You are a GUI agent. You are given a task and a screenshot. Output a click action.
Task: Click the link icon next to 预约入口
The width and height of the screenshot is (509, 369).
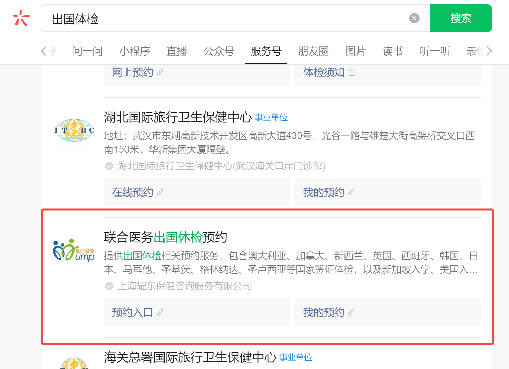point(160,312)
